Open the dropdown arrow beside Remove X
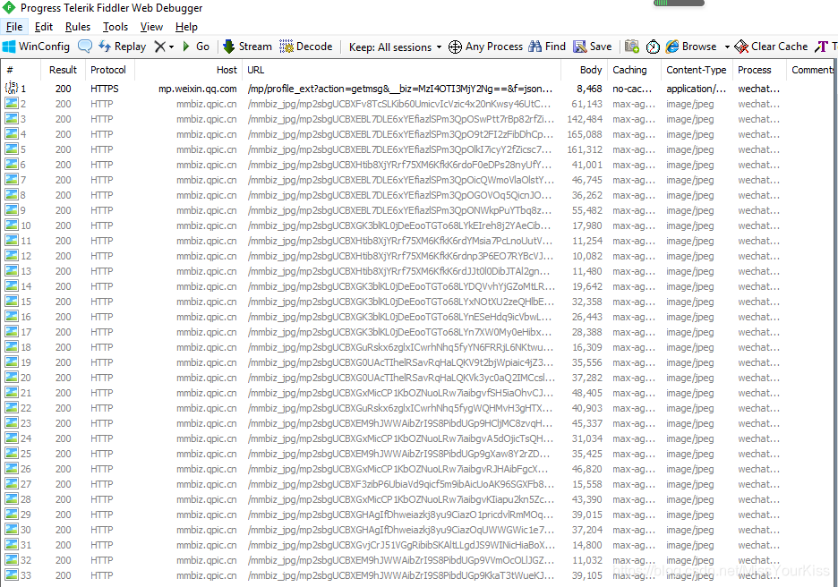 [x=172, y=47]
